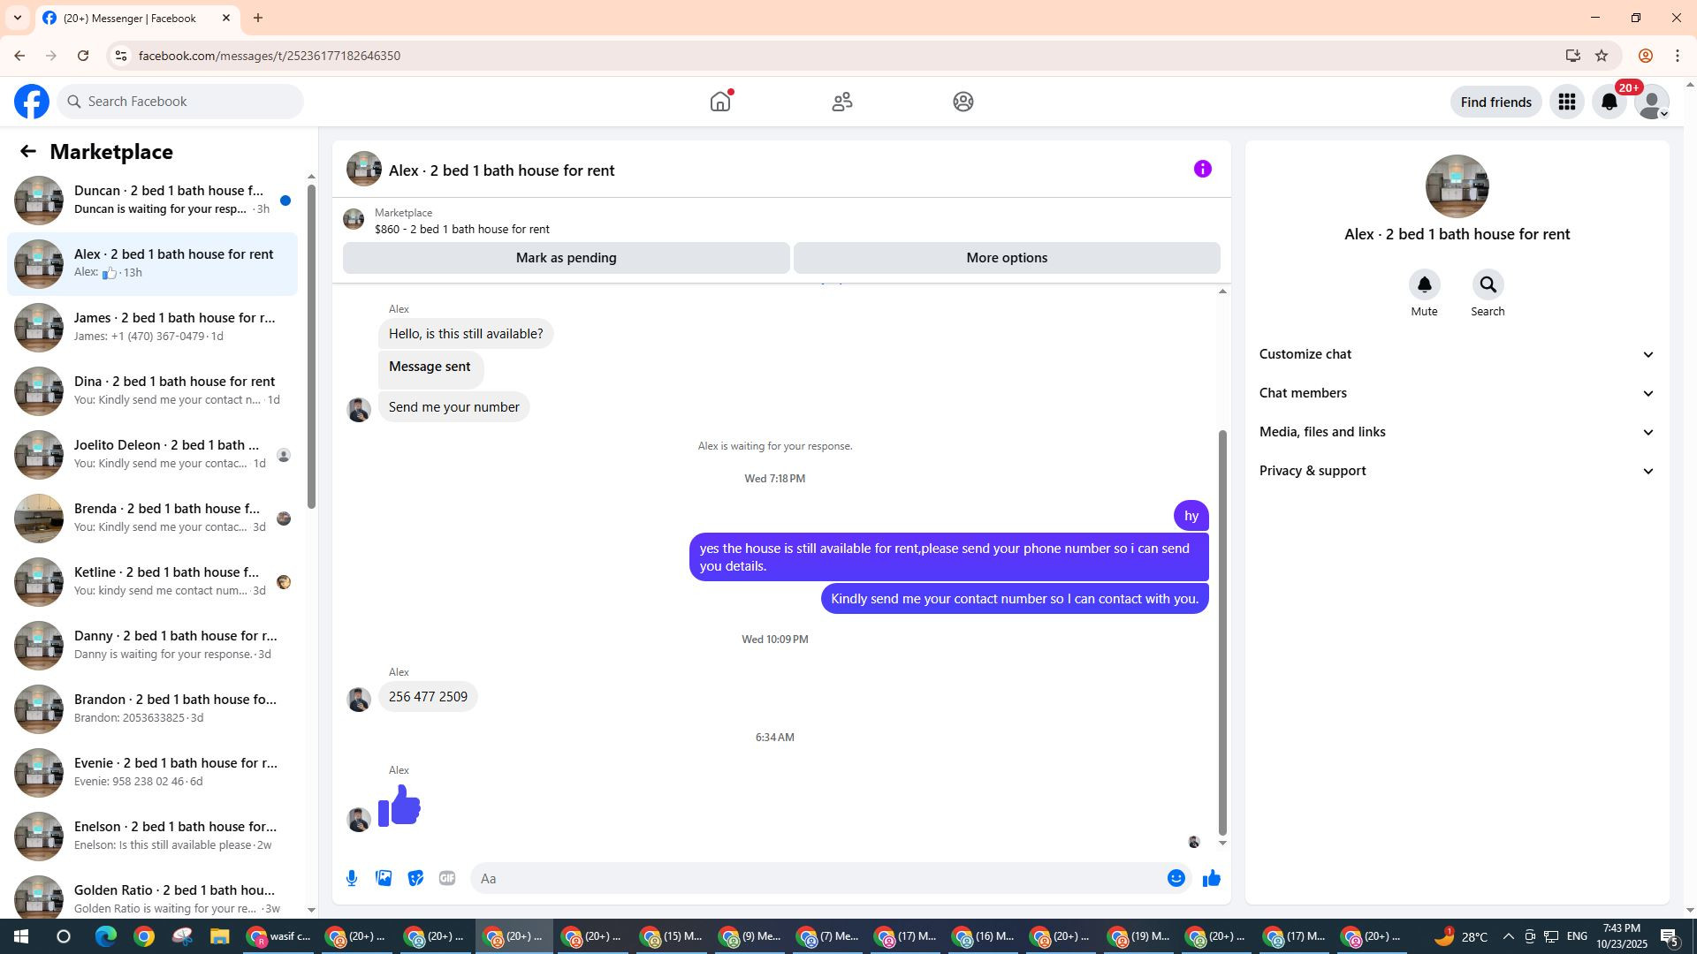Viewport: 1697px width, 954px height.
Task: Click the More options button
Action: click(1007, 258)
